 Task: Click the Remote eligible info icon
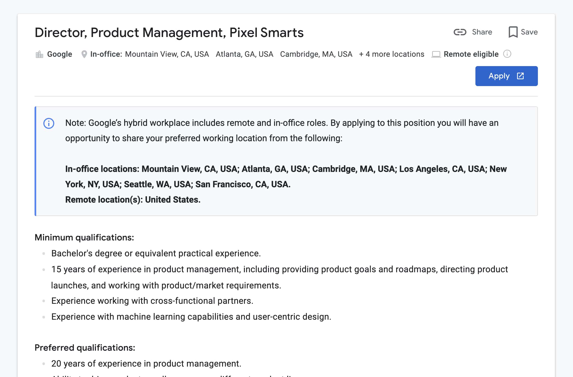(507, 54)
